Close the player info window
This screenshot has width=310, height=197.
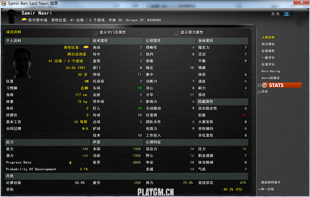coord(301,2)
